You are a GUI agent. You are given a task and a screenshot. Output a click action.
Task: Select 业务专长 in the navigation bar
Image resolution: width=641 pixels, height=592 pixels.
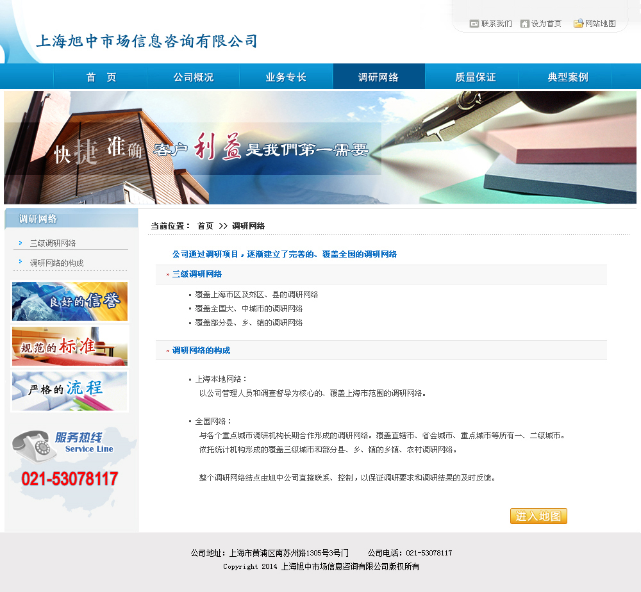click(286, 77)
